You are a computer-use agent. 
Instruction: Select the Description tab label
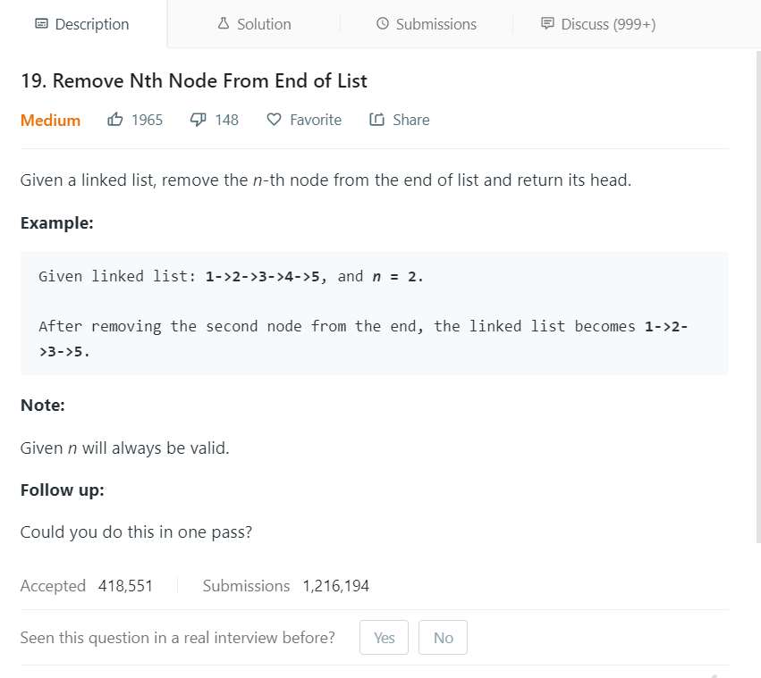point(92,24)
